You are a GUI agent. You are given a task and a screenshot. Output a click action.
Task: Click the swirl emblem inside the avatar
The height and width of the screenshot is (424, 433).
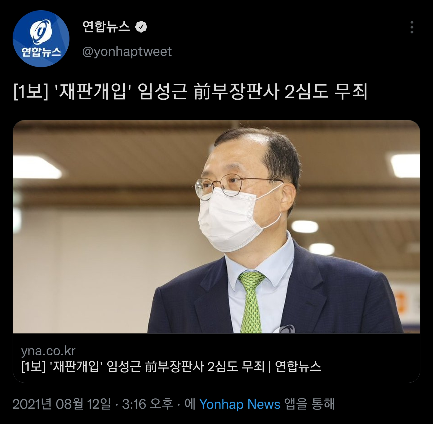coord(40,31)
